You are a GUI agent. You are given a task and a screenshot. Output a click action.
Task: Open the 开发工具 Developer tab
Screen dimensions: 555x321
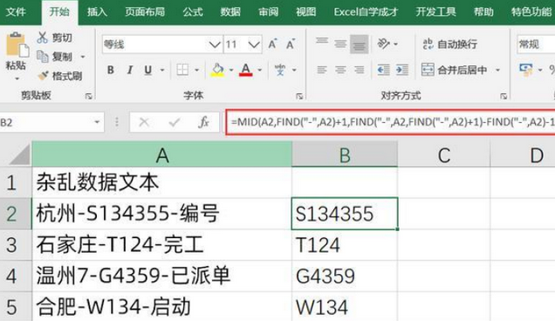coord(435,12)
